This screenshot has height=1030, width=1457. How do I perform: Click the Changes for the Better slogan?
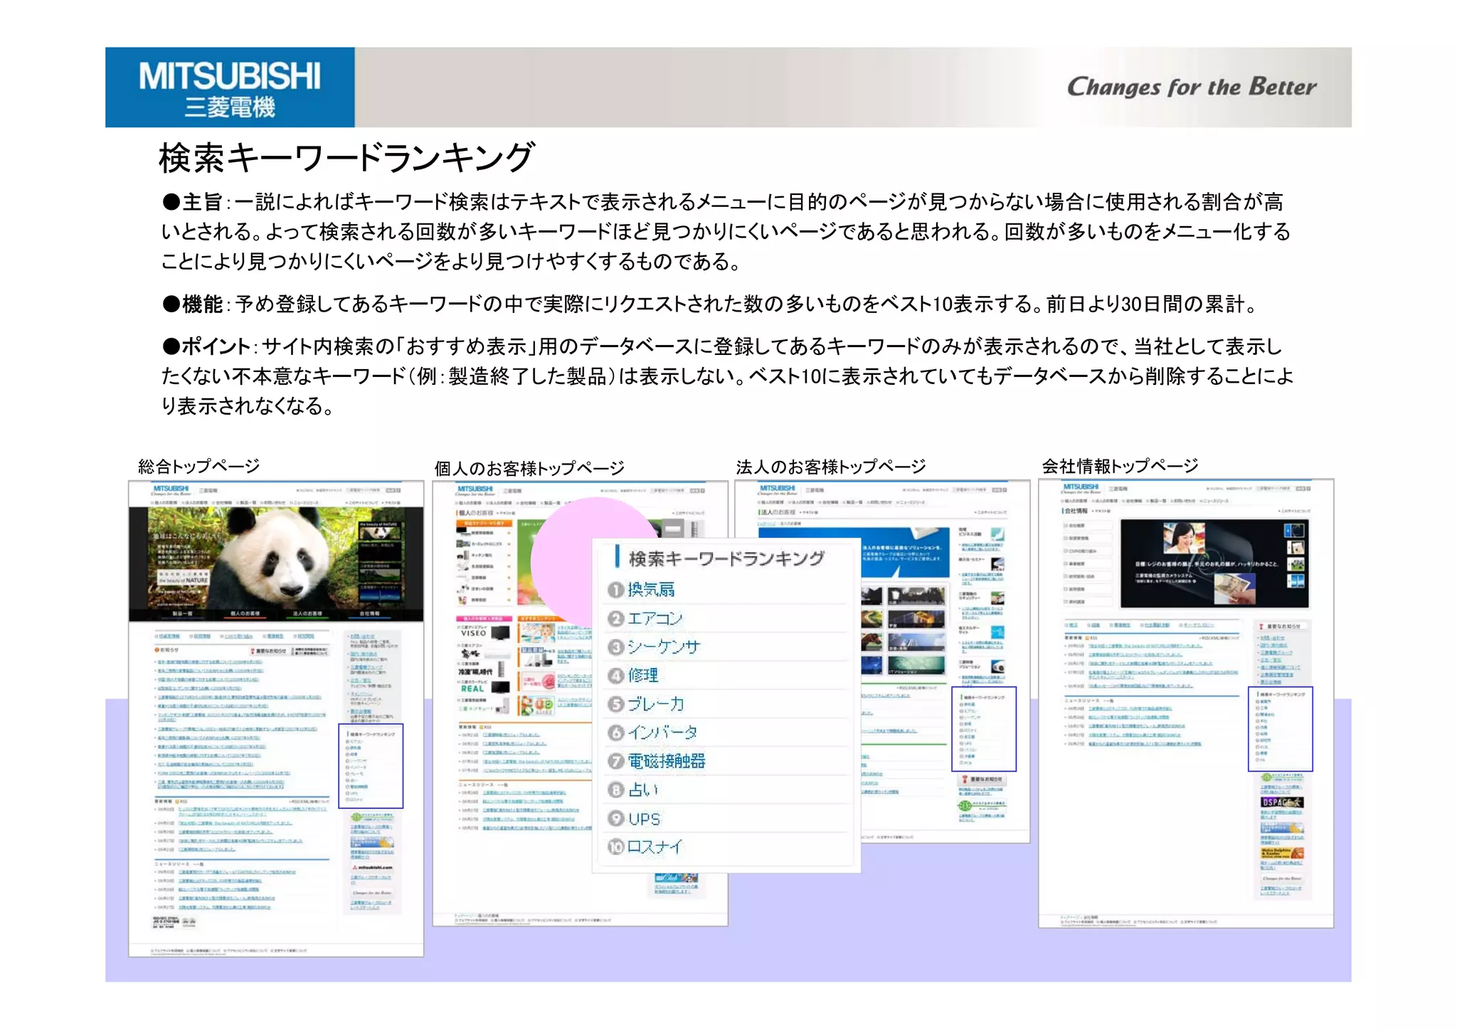point(1191,87)
